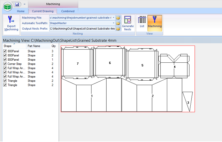Sort by Shape column header
This screenshot has width=222, height=142.
(x=14, y=46)
